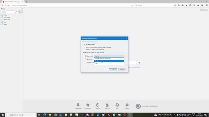Open the application dropdown showing Firefox
The height and width of the screenshot is (117, 209).
point(109,56)
